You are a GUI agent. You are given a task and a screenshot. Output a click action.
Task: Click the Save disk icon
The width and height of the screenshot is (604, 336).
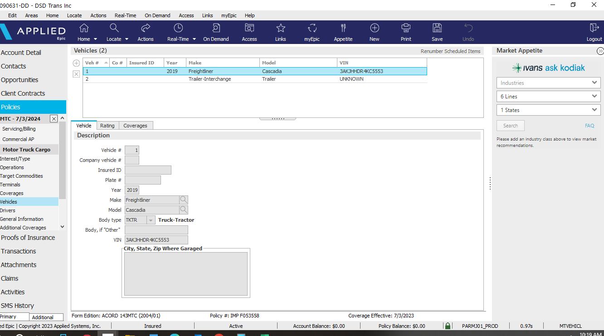(x=437, y=28)
